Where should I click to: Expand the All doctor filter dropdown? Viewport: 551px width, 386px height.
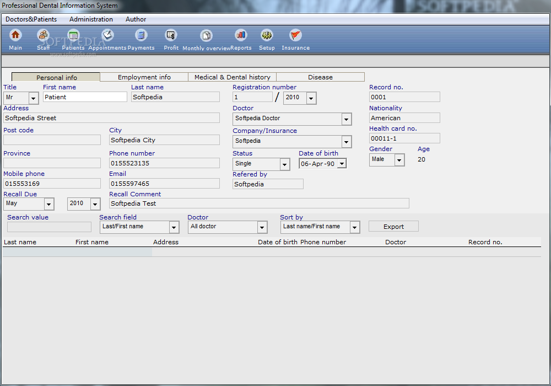point(262,227)
